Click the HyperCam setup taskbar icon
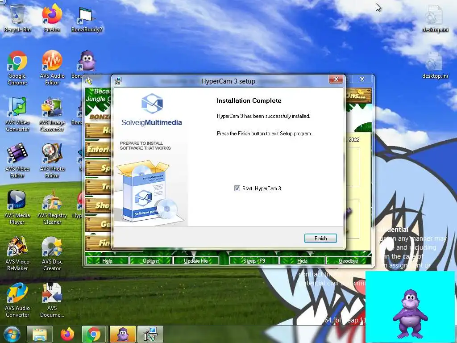This screenshot has width=457, height=343. 150,334
